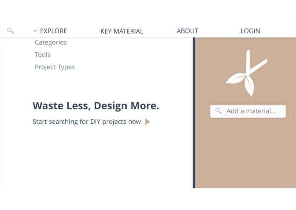Click the leaf scissors logo
This screenshot has width=296, height=210.
247,74
